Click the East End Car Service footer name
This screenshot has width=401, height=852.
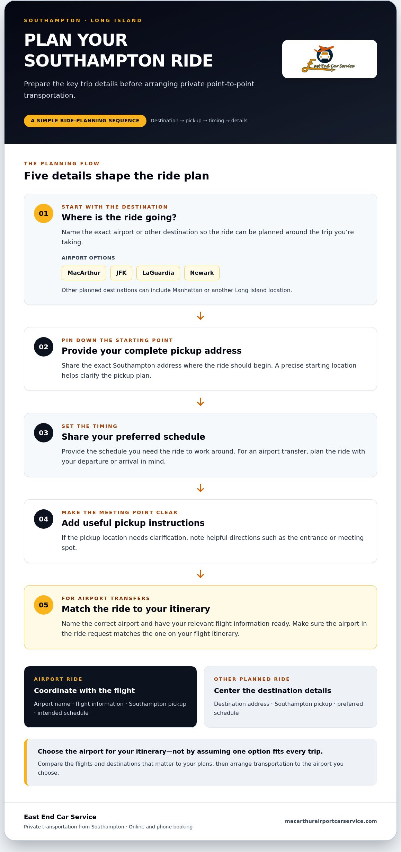(60, 817)
